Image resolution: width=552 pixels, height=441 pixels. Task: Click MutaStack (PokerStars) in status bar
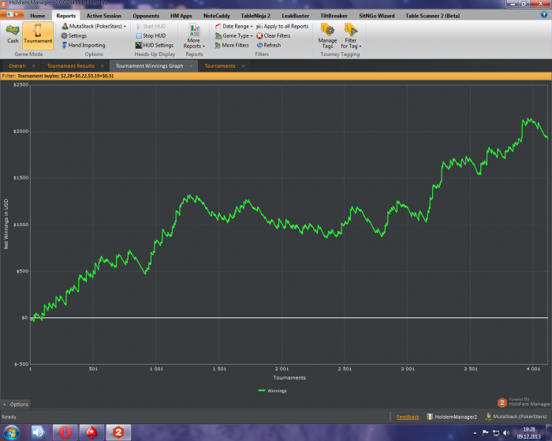[x=516, y=417]
